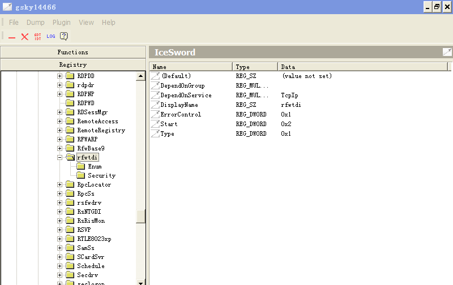Click the icon beside the ErrorControl value
The height and width of the screenshot is (285, 453).
coord(155,115)
